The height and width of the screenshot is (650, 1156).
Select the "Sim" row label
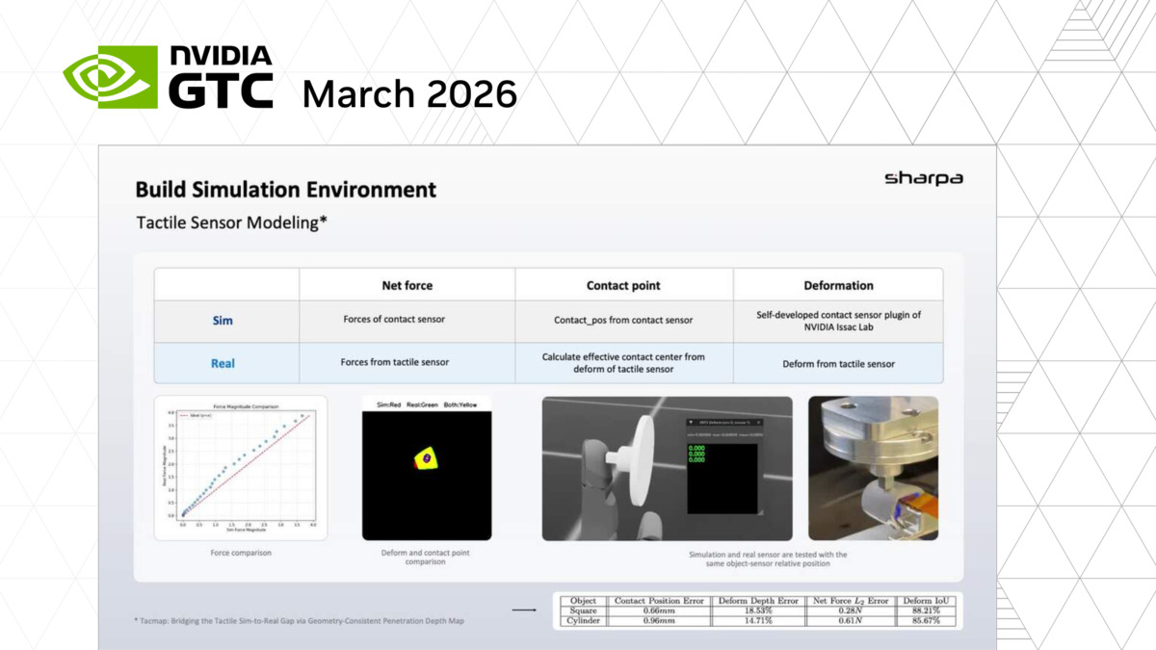[223, 320]
